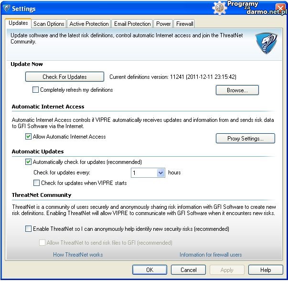This screenshot has height=281, width=288.
Task: Click the Check For Updates button
Action: coord(64,77)
